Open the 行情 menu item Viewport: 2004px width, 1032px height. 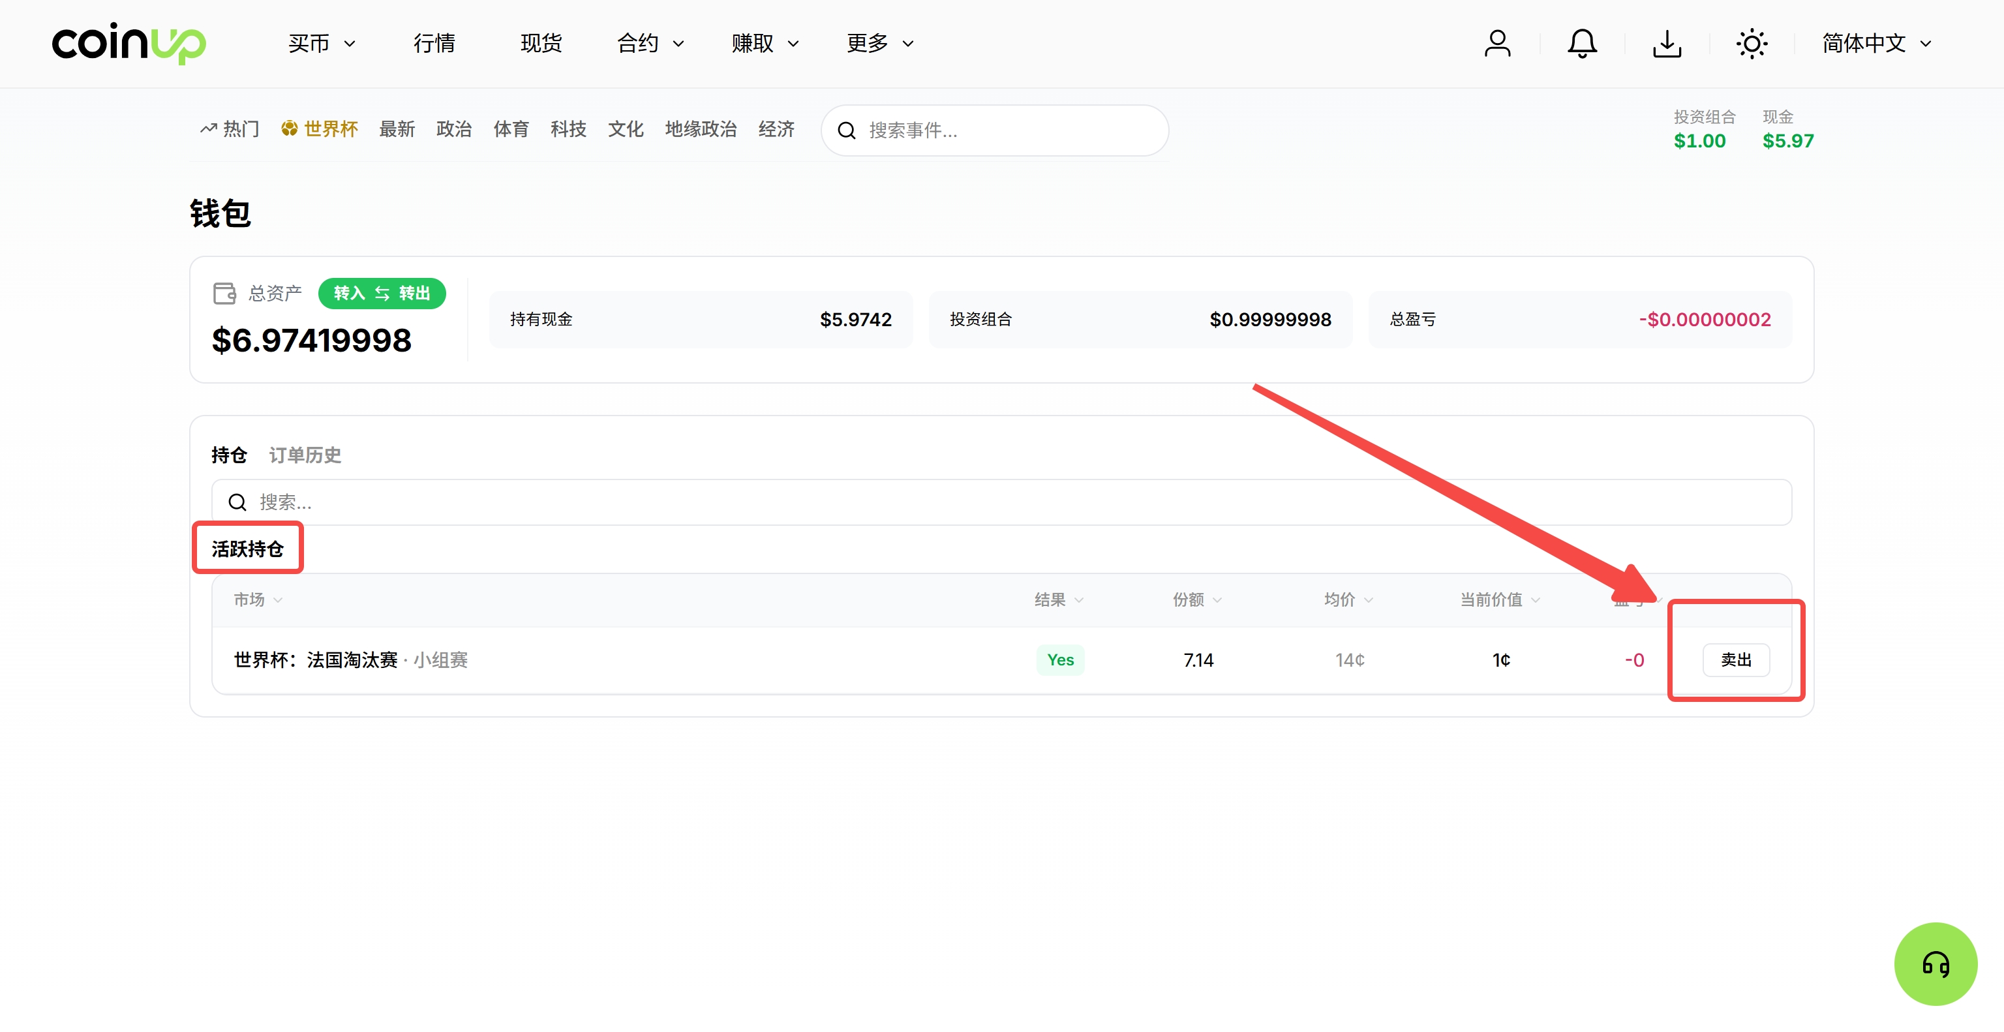click(x=434, y=44)
